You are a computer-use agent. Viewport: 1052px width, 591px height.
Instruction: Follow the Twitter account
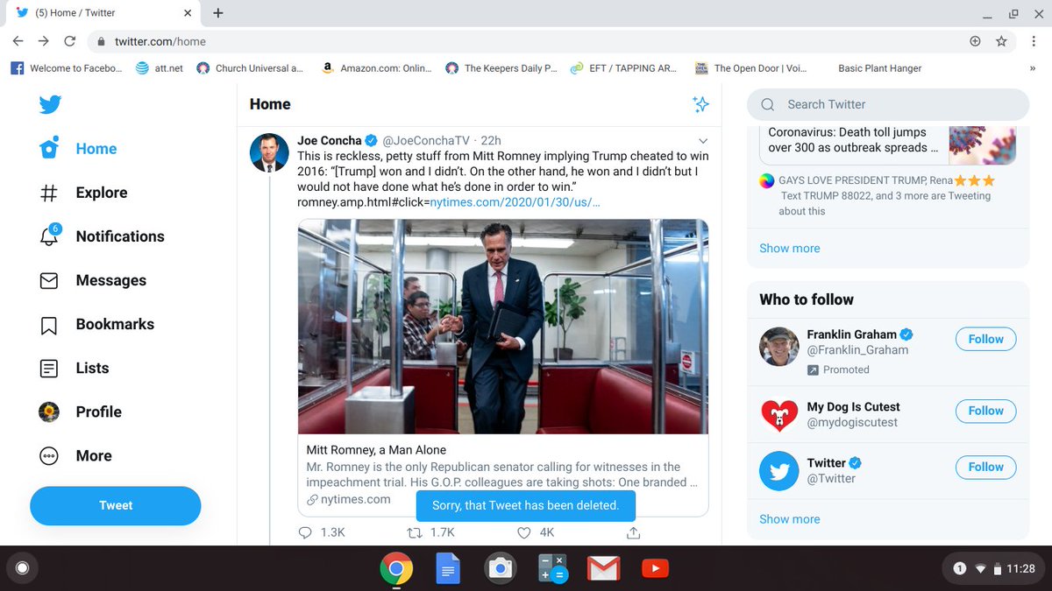click(x=985, y=467)
